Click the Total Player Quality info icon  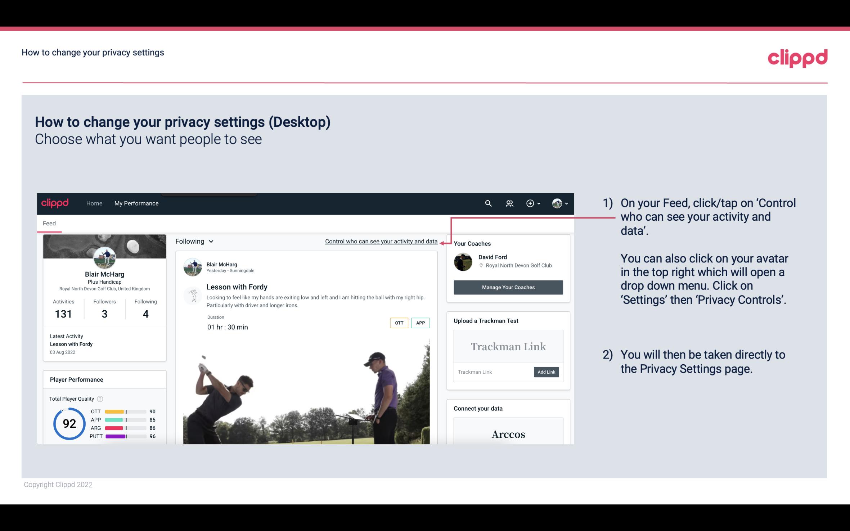coord(100,399)
